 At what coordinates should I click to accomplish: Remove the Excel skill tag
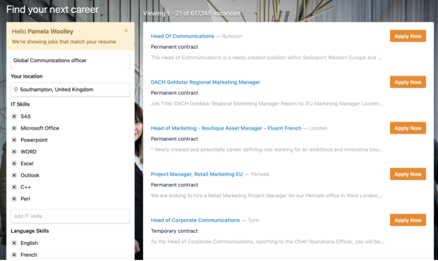(14, 164)
